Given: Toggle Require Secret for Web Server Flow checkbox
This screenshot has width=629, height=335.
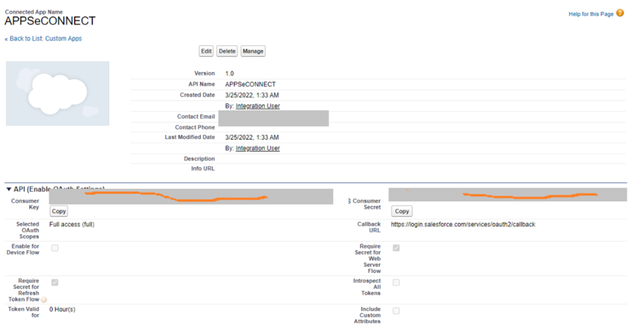Looking at the screenshot, I should [396, 248].
